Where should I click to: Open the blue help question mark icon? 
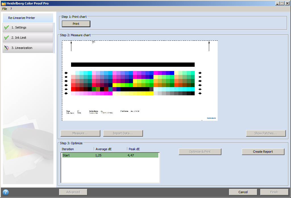point(6,192)
